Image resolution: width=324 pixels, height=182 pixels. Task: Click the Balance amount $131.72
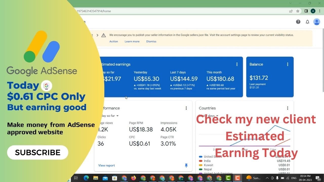click(259, 78)
